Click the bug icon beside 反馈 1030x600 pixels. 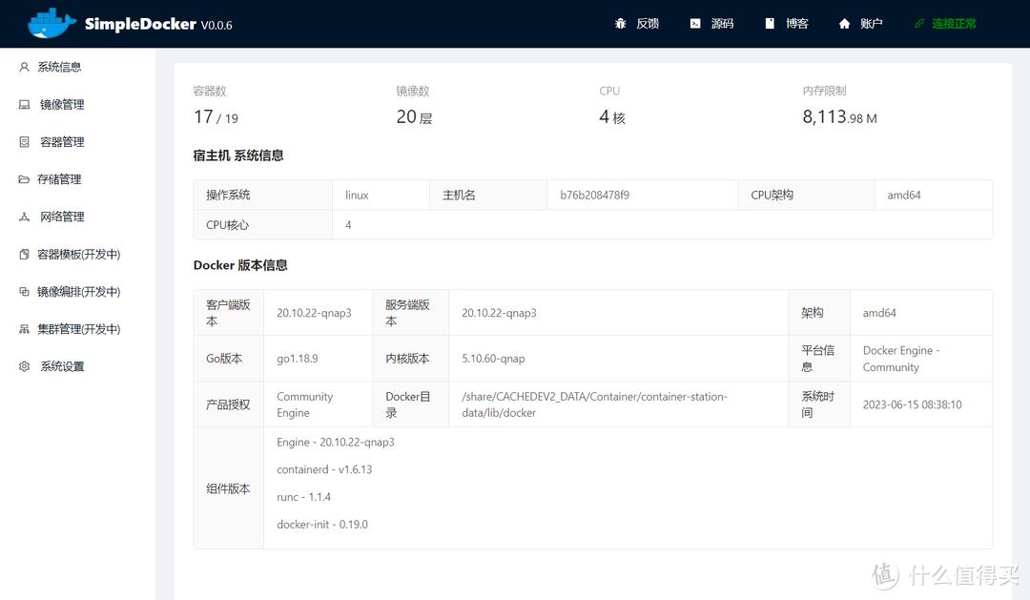(620, 24)
